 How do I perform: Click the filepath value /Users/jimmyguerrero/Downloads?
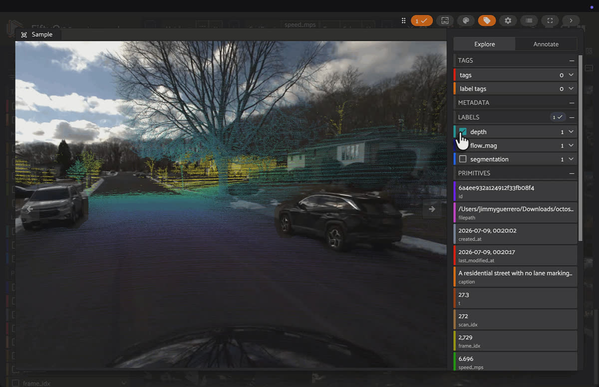(x=516, y=209)
